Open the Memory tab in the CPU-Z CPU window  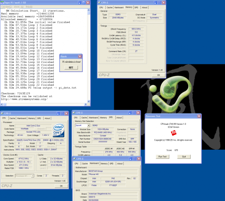(x=32, y=118)
